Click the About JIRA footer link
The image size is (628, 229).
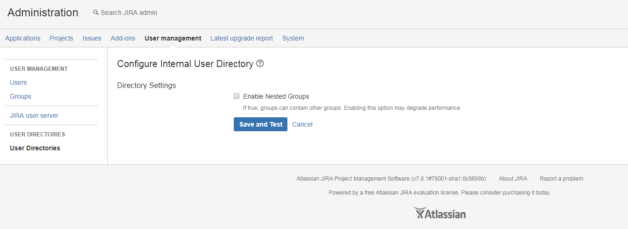513,179
